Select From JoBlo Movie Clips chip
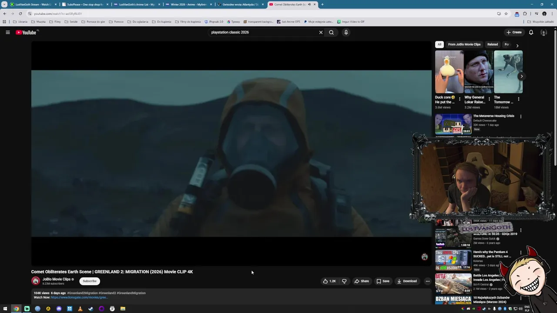The width and height of the screenshot is (557, 313). [464, 44]
